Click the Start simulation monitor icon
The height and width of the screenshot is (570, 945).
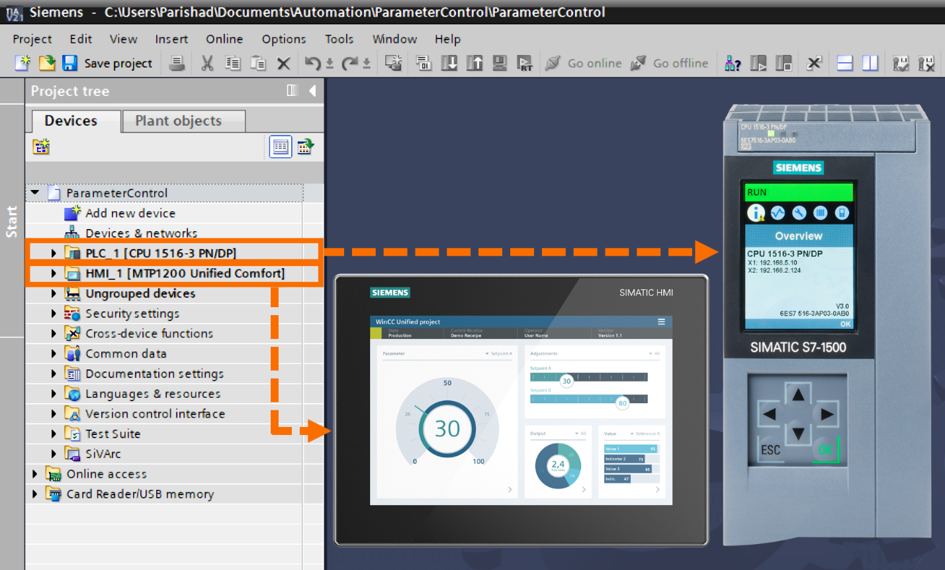500,63
